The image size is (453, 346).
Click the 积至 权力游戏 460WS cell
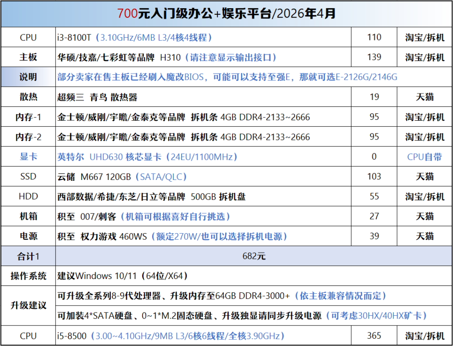(203, 236)
